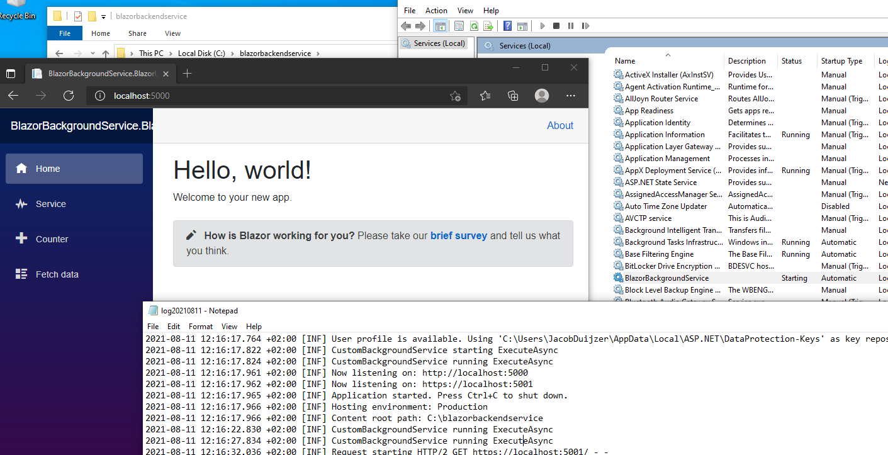888x455 pixels.
Task: Click the About link in Blazor app
Action: [x=560, y=125]
